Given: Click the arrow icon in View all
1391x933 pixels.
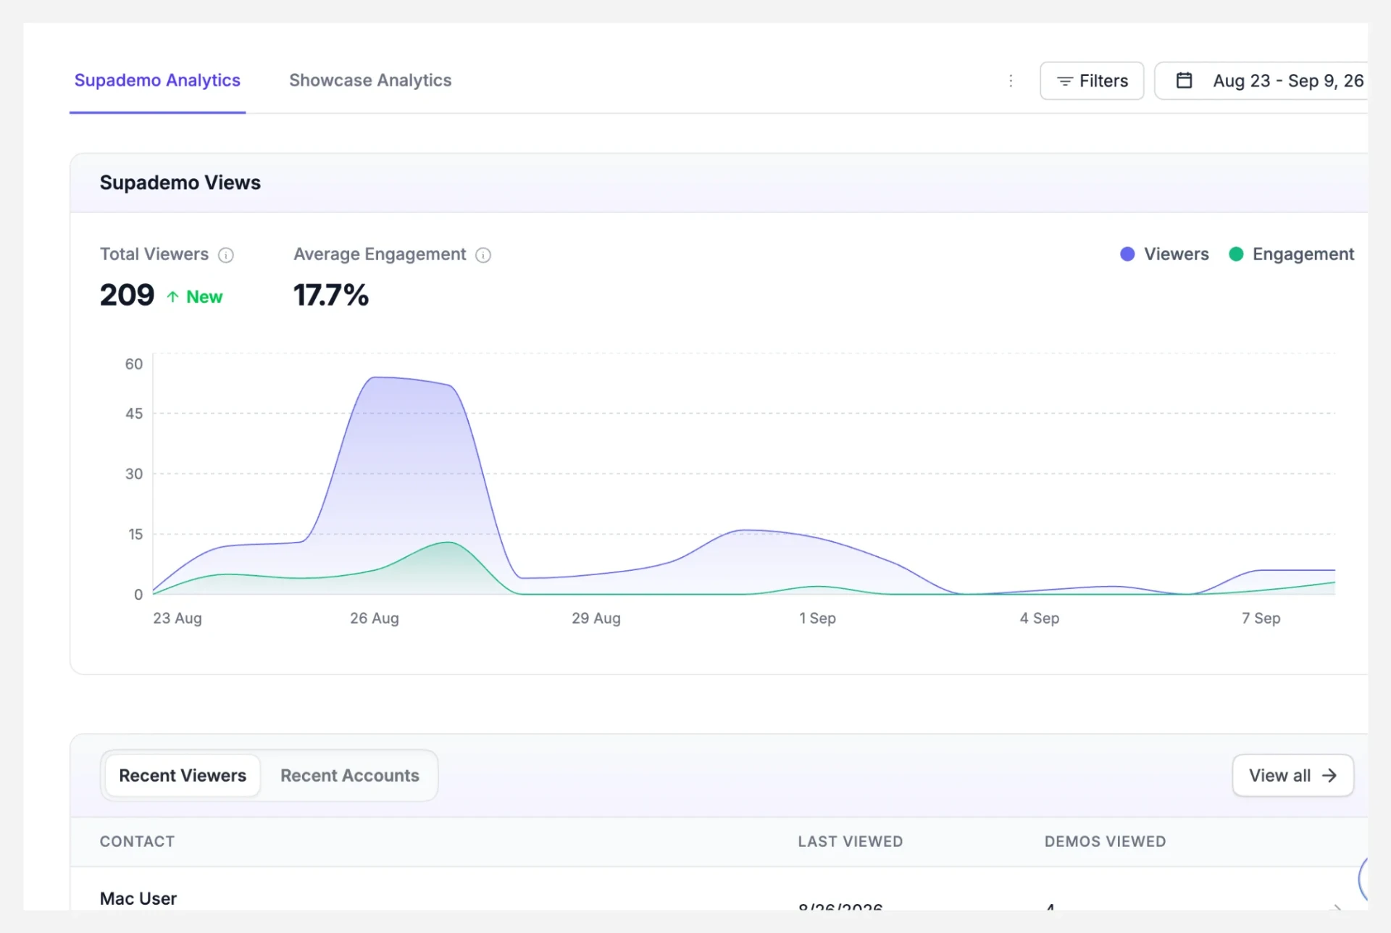Looking at the screenshot, I should point(1329,776).
